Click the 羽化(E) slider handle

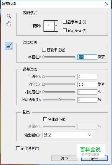pos(43,84)
